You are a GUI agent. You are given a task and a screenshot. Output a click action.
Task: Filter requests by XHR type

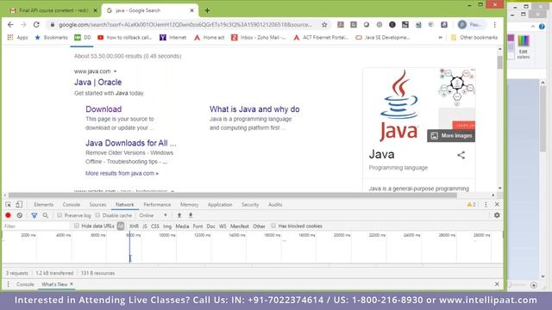click(134, 226)
